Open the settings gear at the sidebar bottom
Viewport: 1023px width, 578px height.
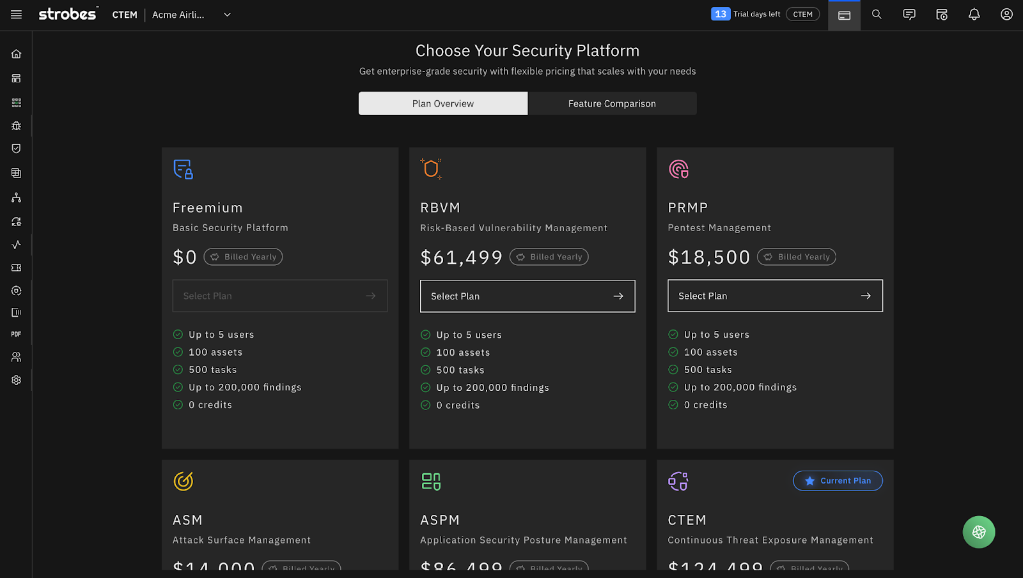coord(16,380)
